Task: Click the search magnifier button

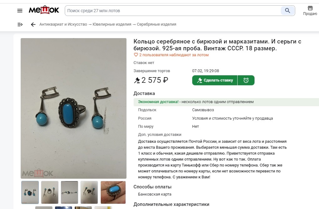Action: (x=287, y=11)
